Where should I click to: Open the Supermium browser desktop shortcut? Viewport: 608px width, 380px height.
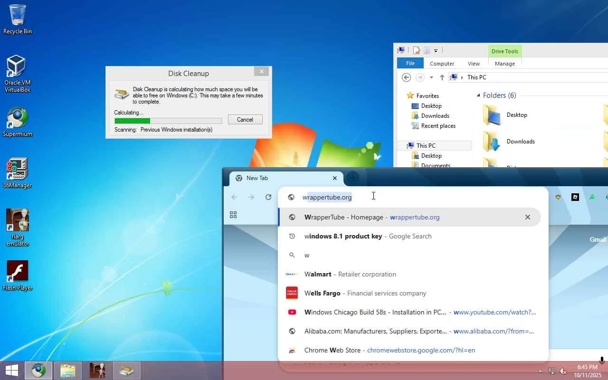click(x=18, y=122)
